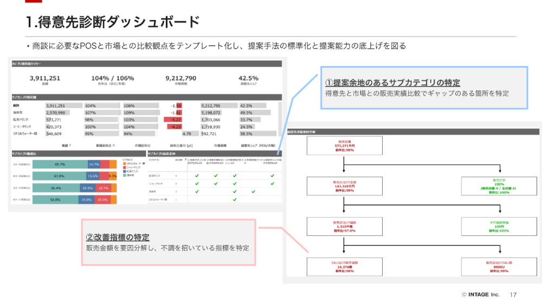Click the underlined ①提案余地のあるサブカテゴリの特定 heading

[x=392, y=83]
